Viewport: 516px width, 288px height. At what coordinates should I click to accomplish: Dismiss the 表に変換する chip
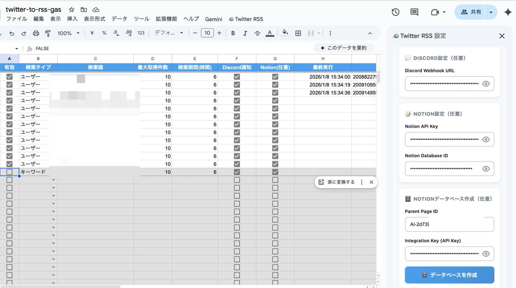372,182
